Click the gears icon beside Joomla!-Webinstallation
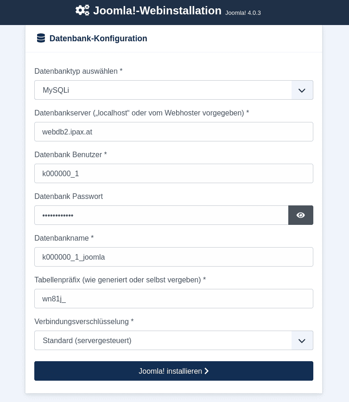The width and height of the screenshot is (349, 402). (82, 10)
